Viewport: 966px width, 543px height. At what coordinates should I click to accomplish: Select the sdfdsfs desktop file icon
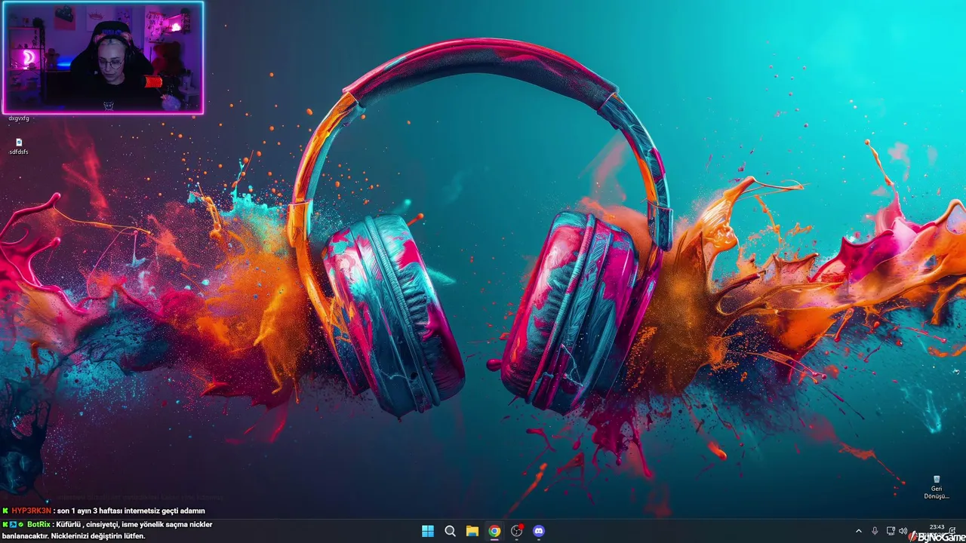click(x=19, y=146)
